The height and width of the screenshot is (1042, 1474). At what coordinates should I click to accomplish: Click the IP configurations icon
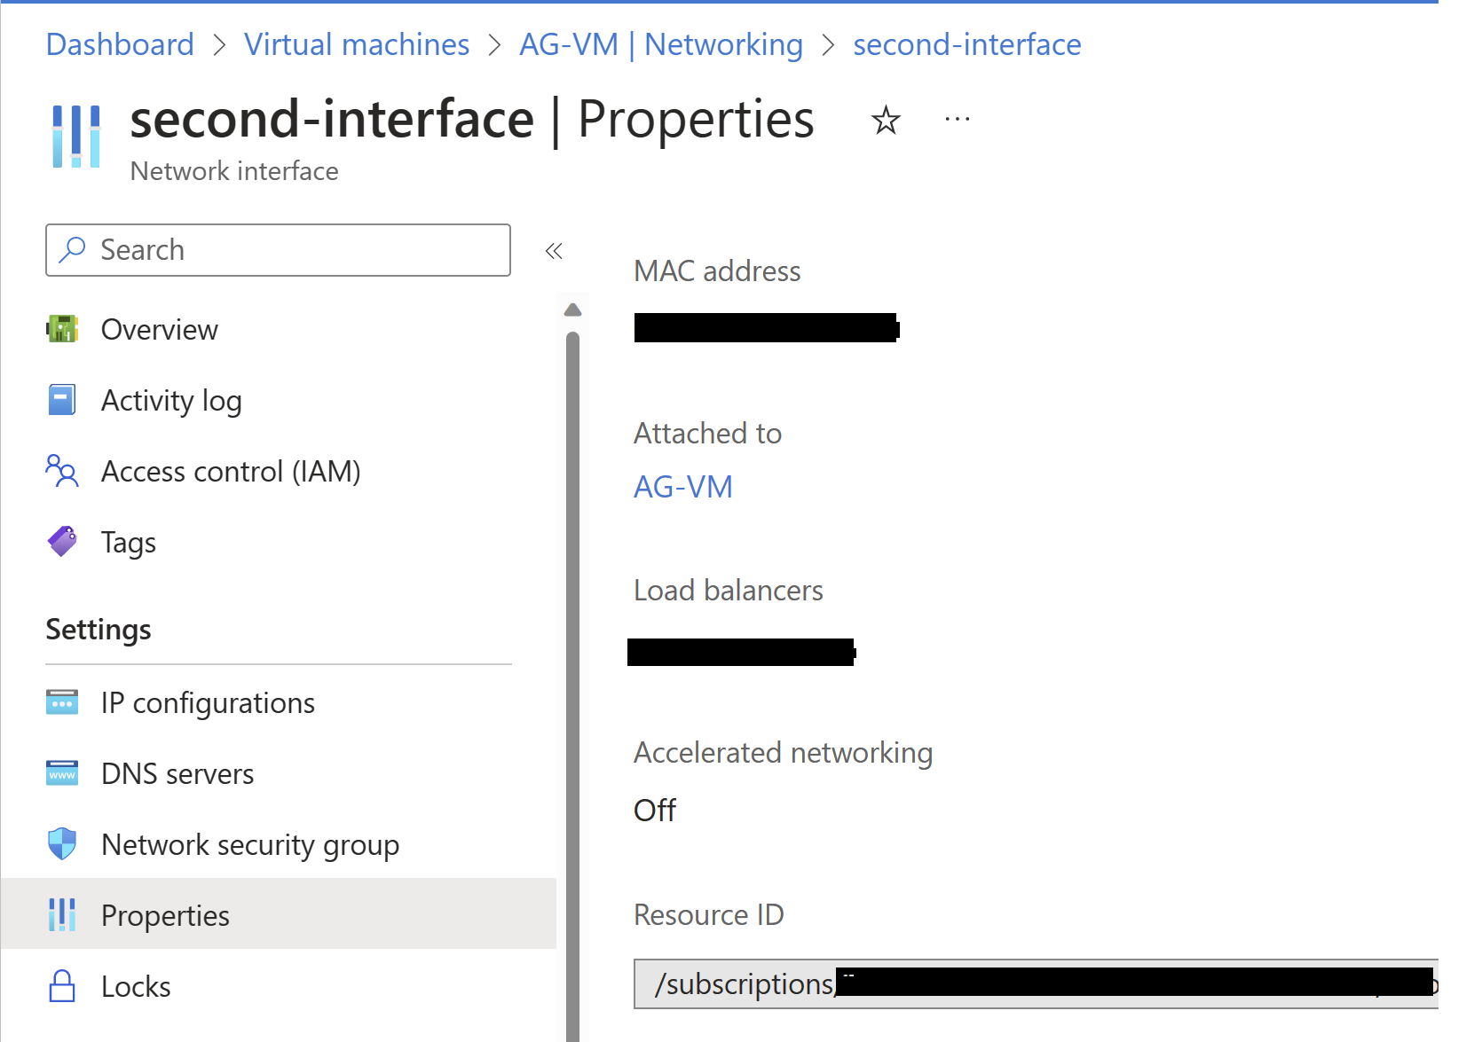[x=62, y=702]
